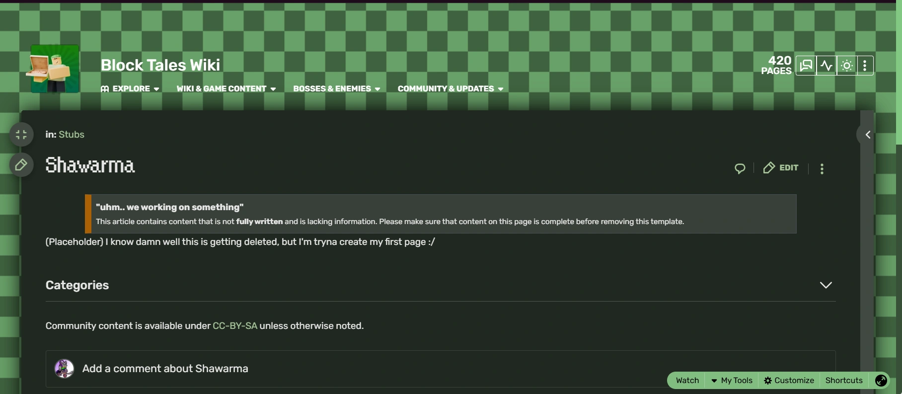This screenshot has width=902, height=394.
Task: Open the Stubs category link
Action: pyautogui.click(x=72, y=135)
